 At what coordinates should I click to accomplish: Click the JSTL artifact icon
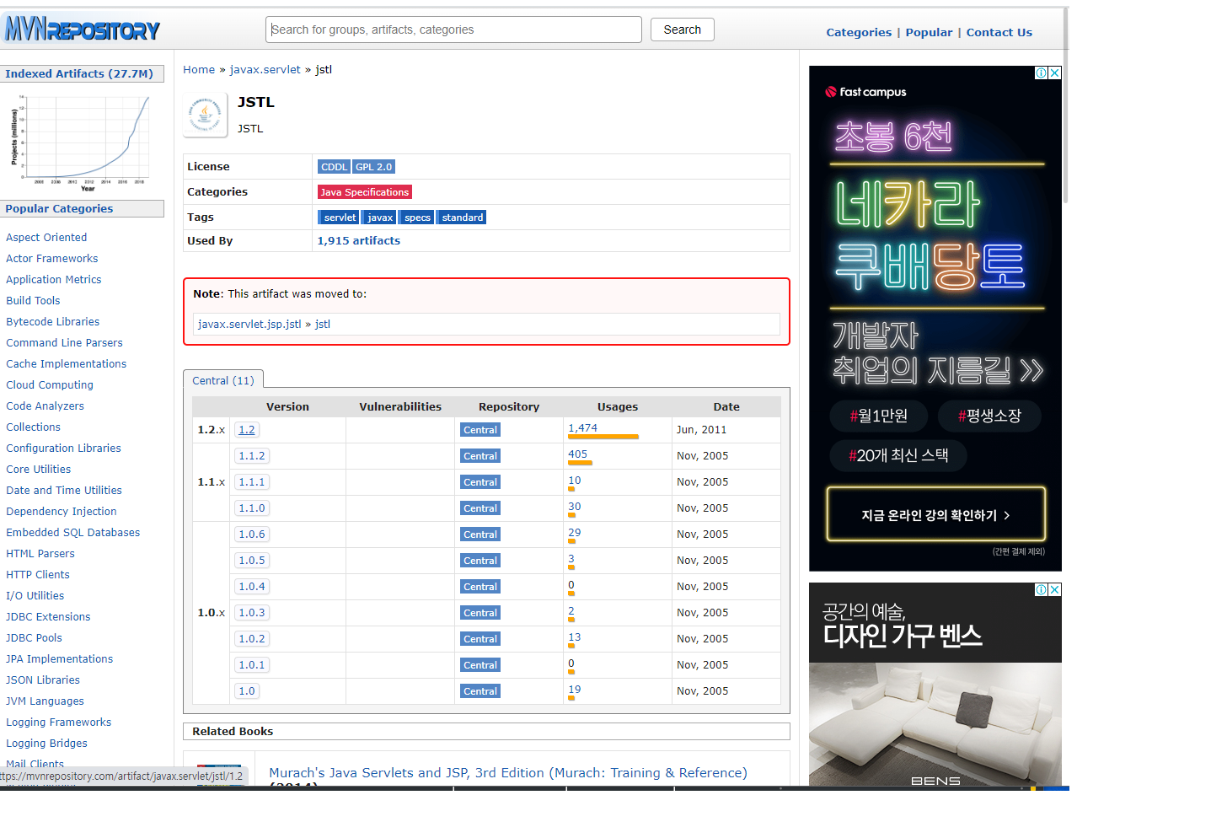tap(205, 115)
